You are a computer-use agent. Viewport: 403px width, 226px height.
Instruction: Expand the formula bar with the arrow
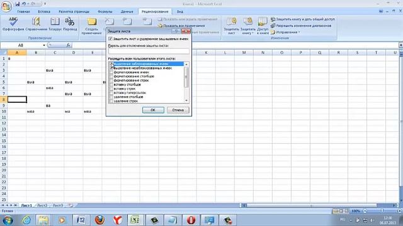coord(400,45)
